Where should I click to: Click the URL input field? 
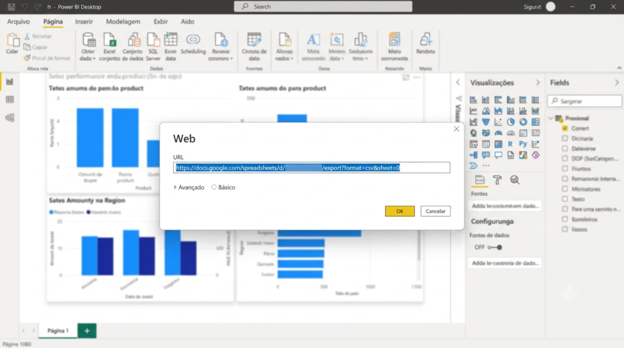tap(311, 168)
